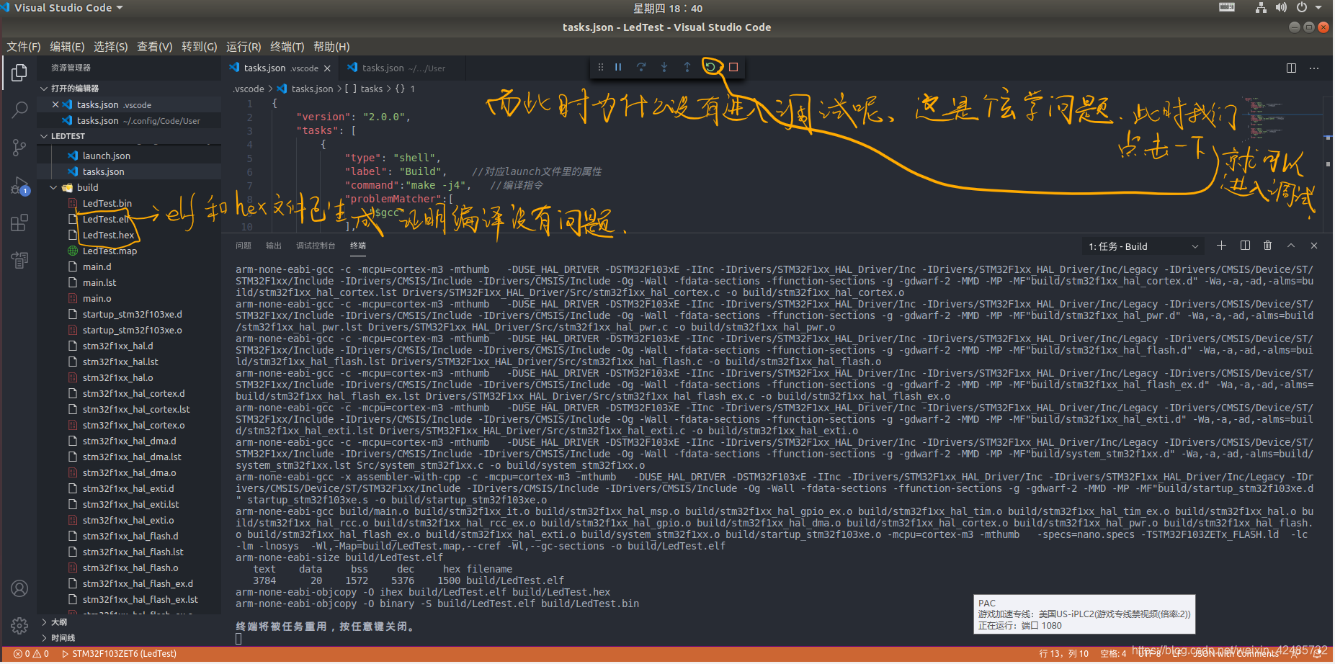This screenshot has width=1335, height=664.
Task: Kill the terminal with trash icon
Action: [1268, 246]
